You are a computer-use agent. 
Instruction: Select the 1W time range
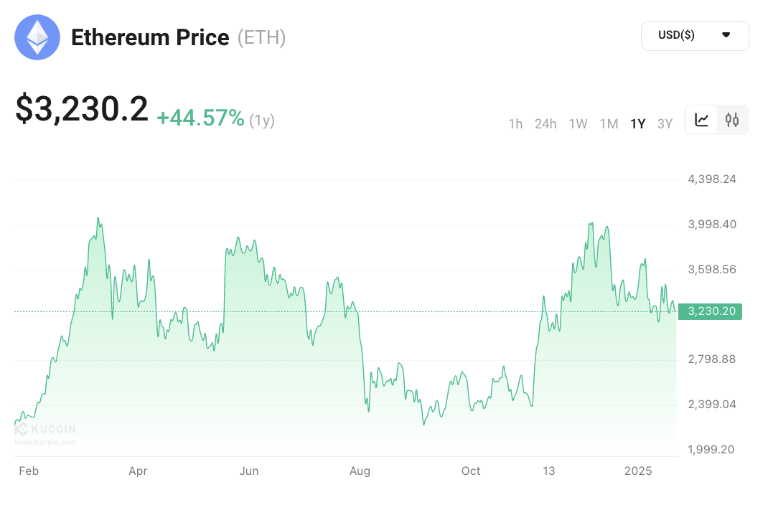click(578, 123)
